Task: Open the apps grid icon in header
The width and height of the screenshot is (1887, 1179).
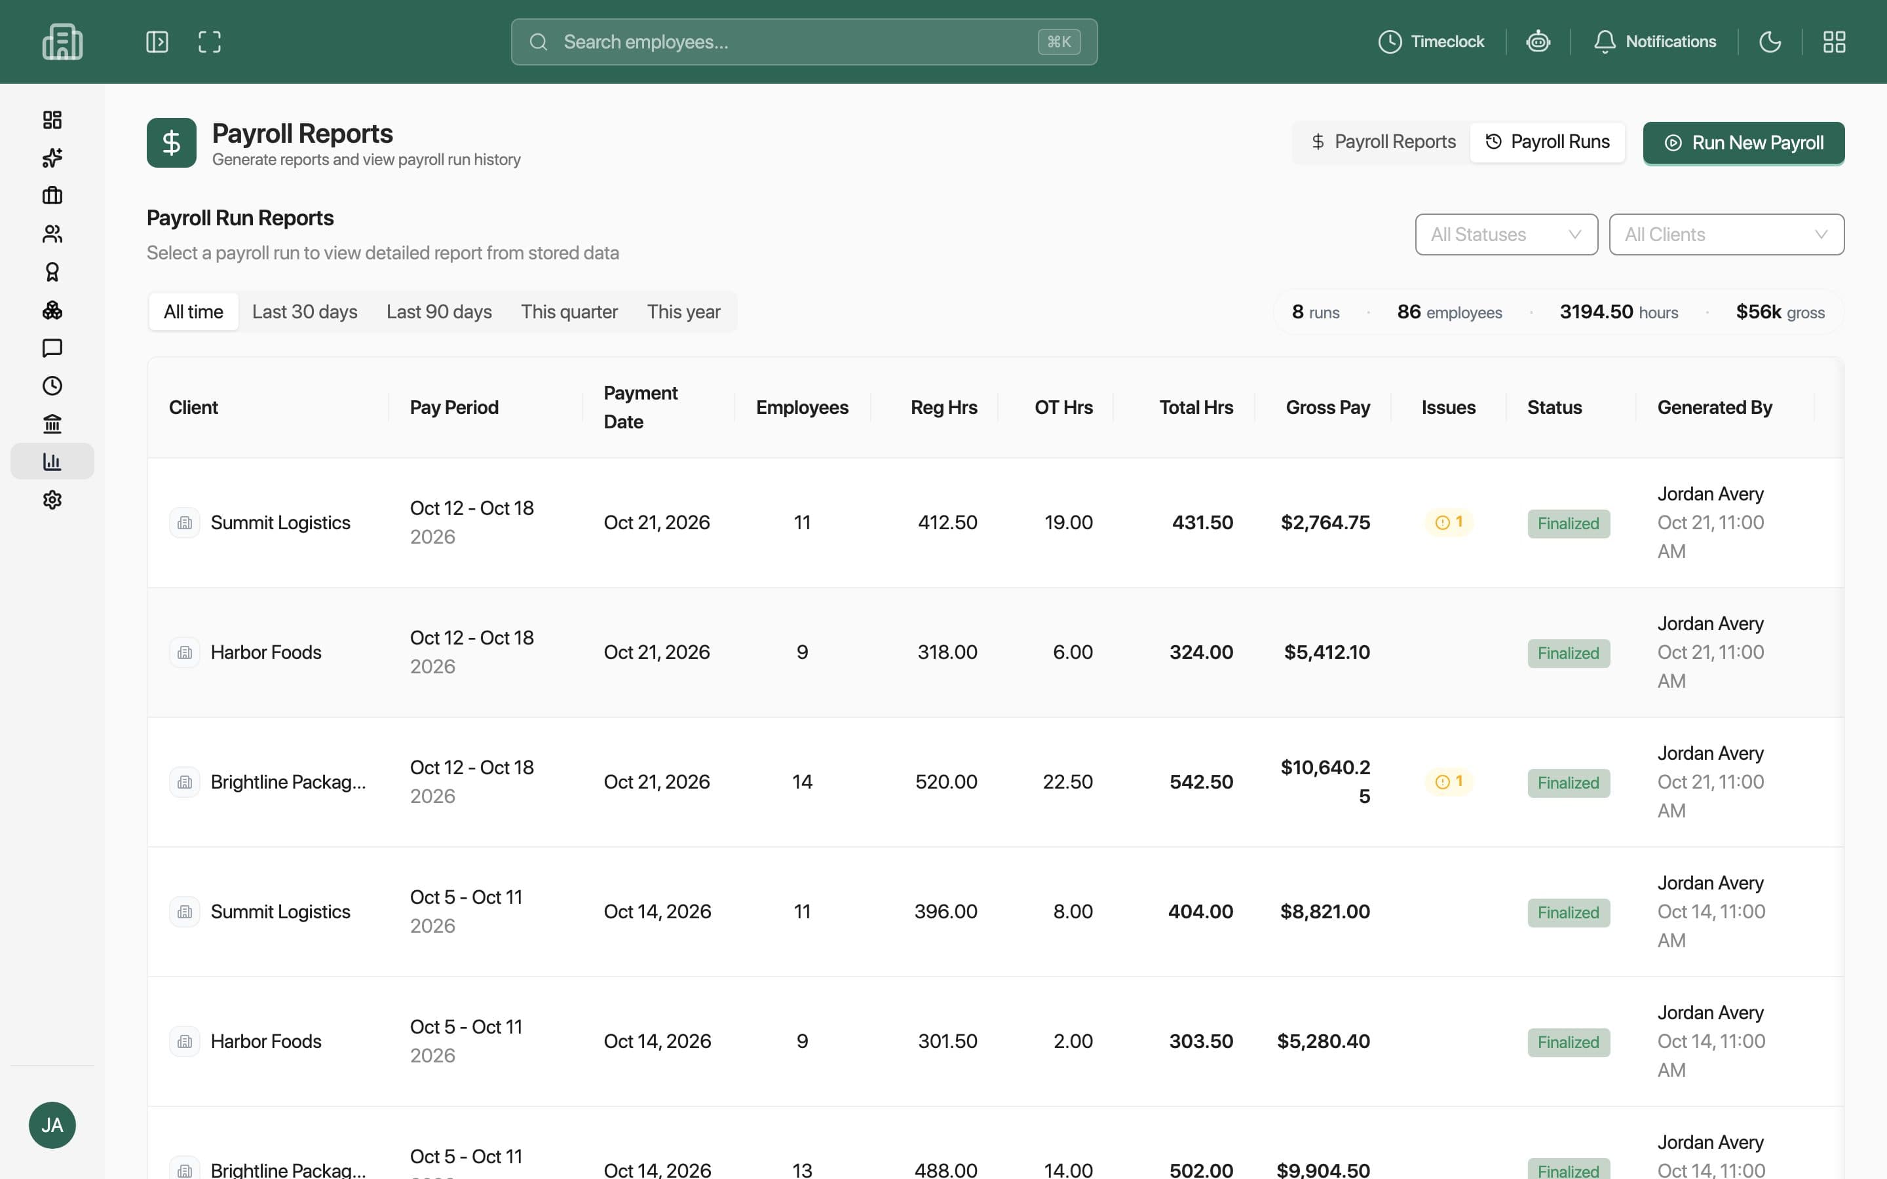Action: [1834, 42]
